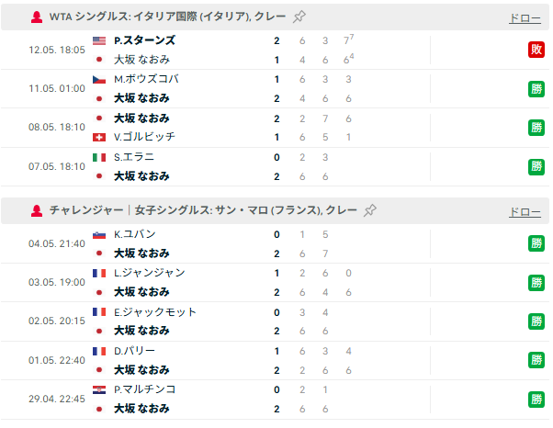
Task: Click the 勝 badge for the V.ゴルビッチ match
Action: pos(536,128)
